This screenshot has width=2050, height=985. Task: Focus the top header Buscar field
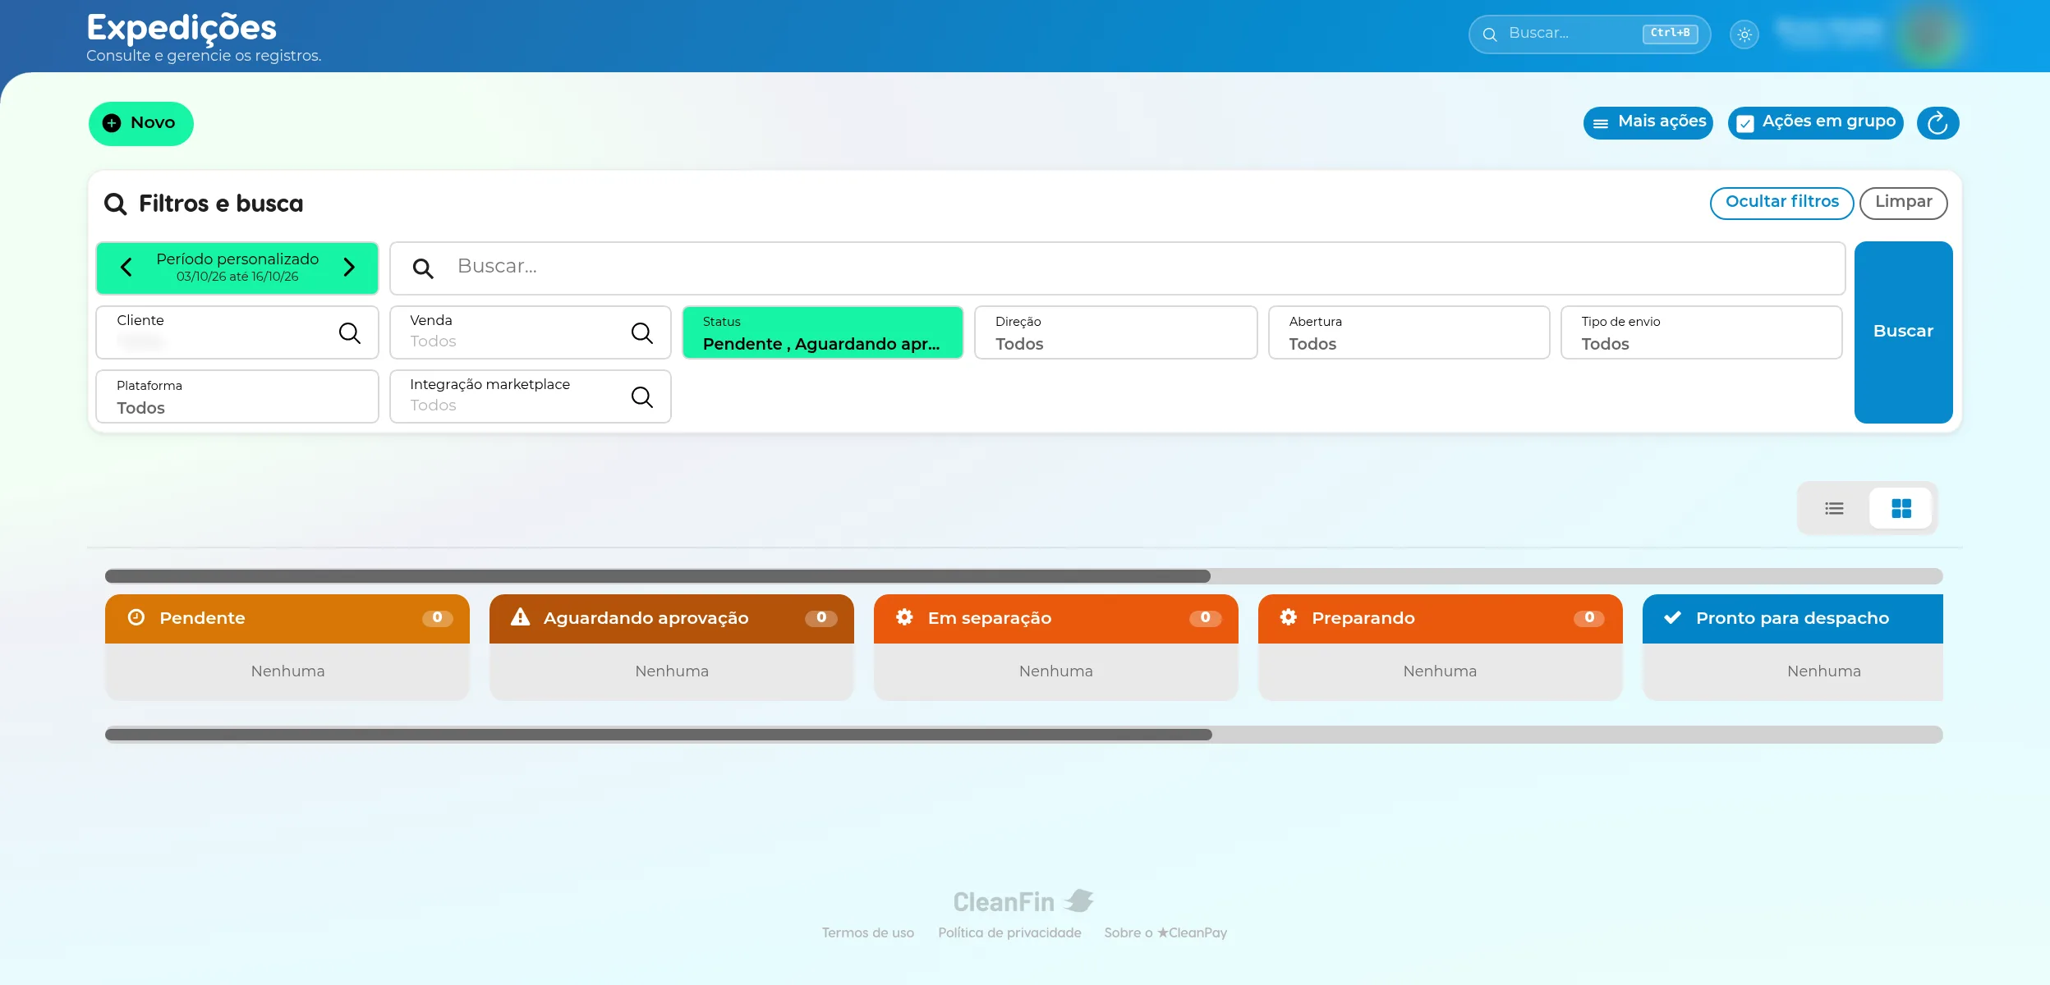click(1589, 34)
